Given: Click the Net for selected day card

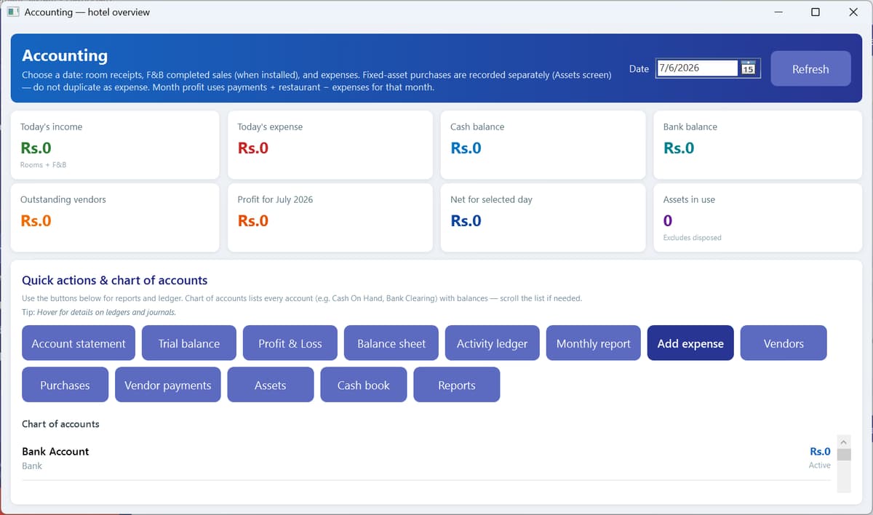Looking at the screenshot, I should point(543,217).
